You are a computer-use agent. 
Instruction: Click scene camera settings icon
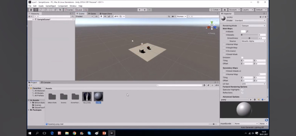pyautogui.click(x=173, y=17)
